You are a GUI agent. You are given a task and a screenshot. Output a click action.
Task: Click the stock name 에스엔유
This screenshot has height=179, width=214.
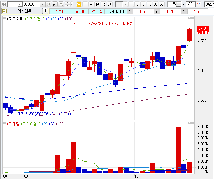coord(25,11)
